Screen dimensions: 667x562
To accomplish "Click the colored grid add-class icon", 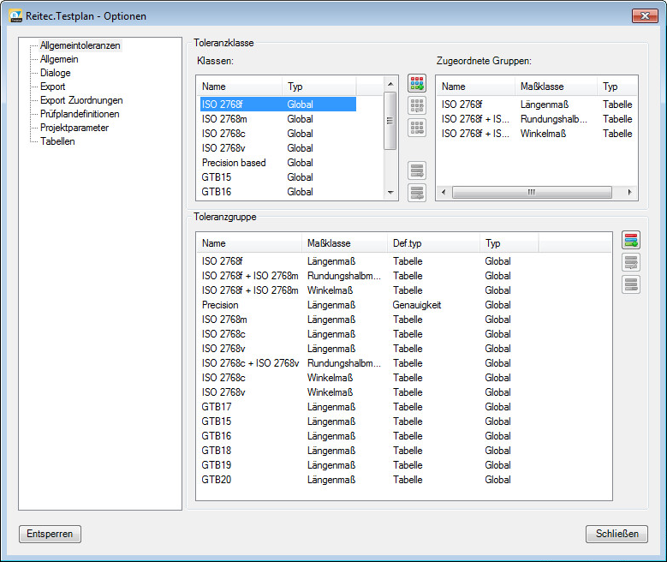I will tap(417, 84).
